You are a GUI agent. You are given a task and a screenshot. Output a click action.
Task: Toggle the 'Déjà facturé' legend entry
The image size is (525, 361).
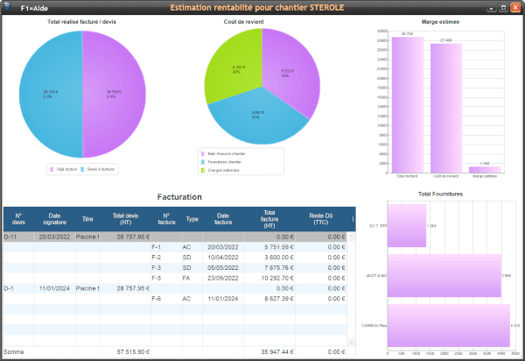pyautogui.click(x=64, y=168)
